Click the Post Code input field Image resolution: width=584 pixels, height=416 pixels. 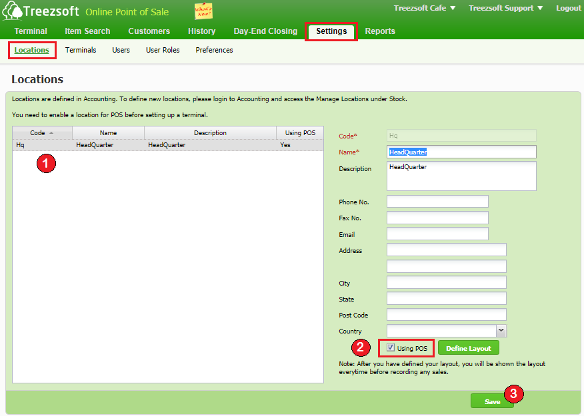[447, 315]
